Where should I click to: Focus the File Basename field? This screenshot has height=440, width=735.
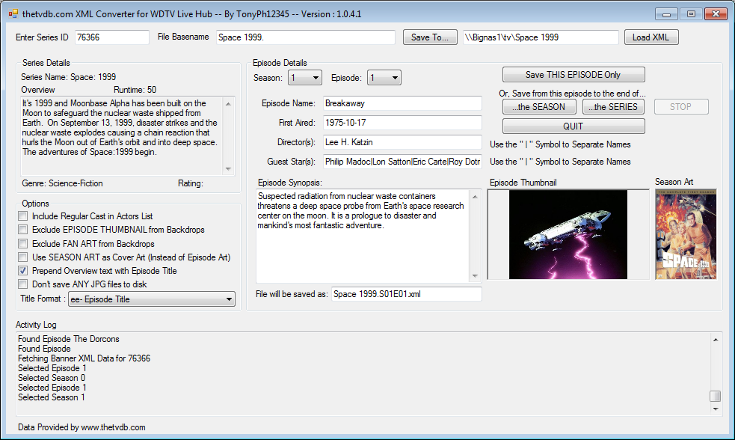pos(306,37)
